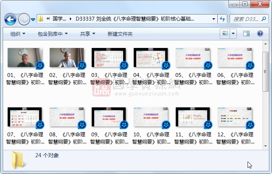Select video file 02 thumbnail
This screenshot has width=272, height=174.
coord(67,58)
